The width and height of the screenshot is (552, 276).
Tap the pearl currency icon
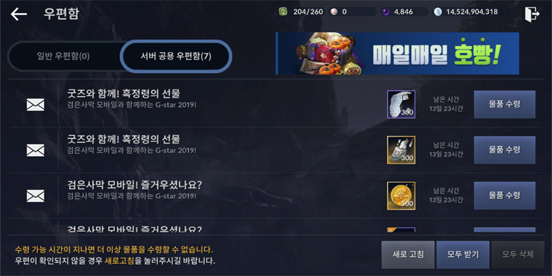coord(334,12)
